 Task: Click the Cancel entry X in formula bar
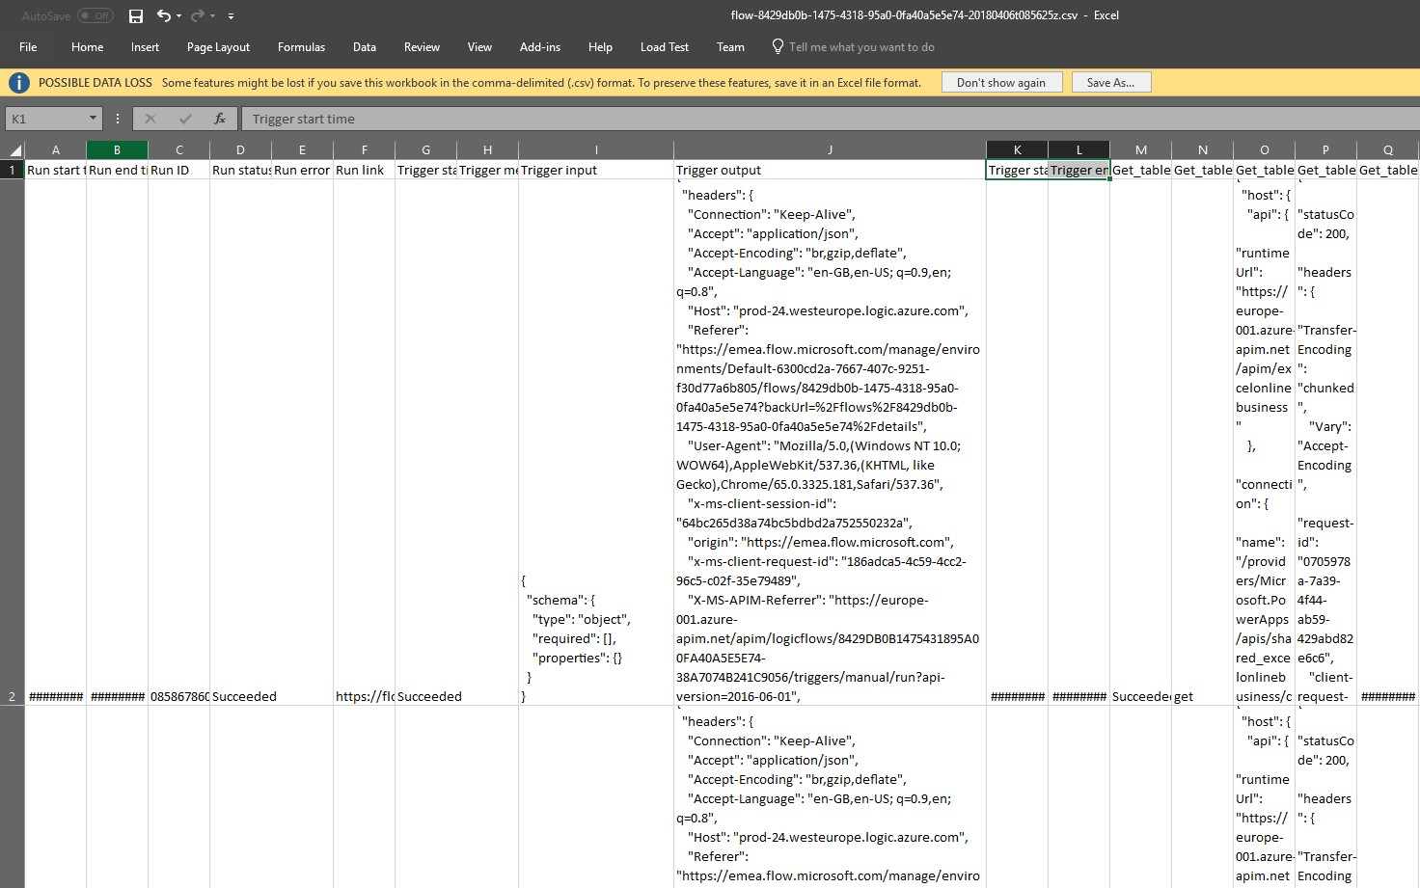coord(150,119)
